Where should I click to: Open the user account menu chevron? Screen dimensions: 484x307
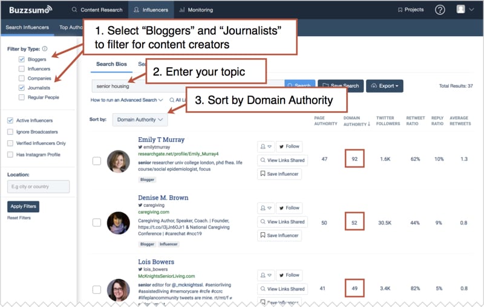coord(471,10)
